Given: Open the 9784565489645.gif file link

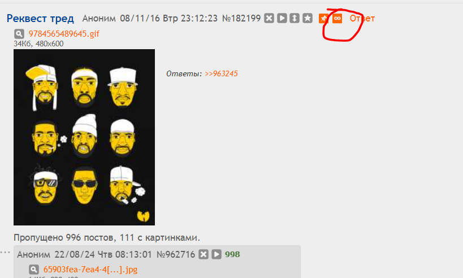Looking at the screenshot, I should [64, 34].
